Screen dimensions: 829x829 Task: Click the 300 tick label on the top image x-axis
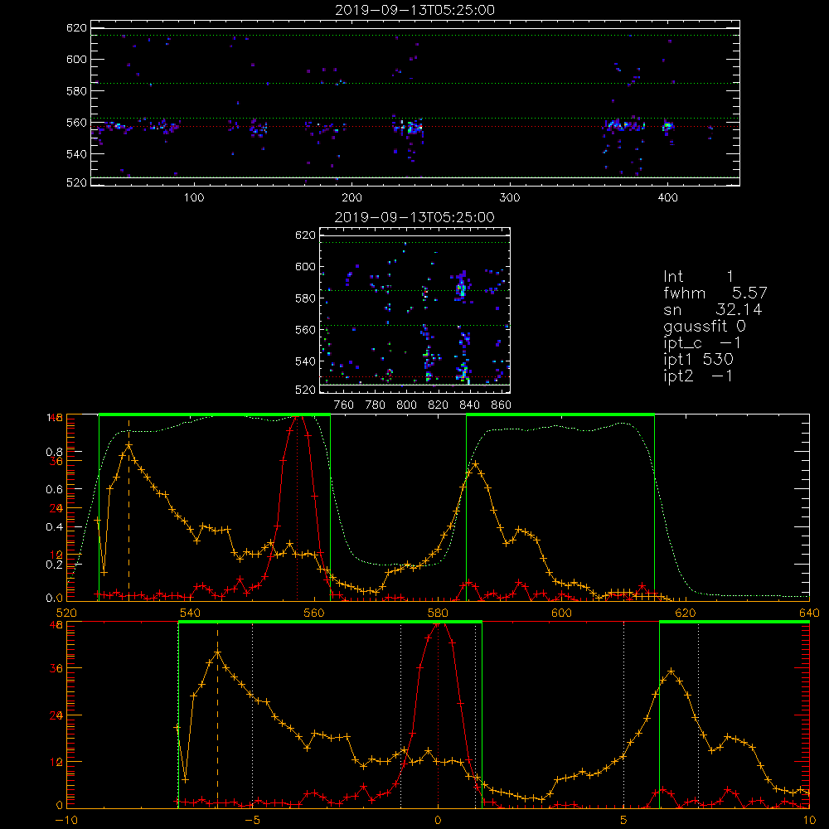tap(510, 198)
